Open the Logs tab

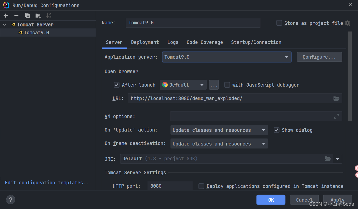click(173, 42)
